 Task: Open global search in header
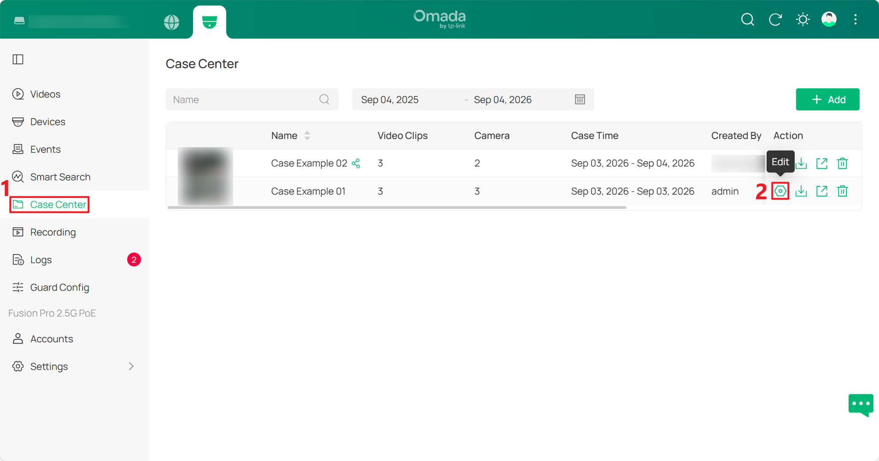pos(747,19)
